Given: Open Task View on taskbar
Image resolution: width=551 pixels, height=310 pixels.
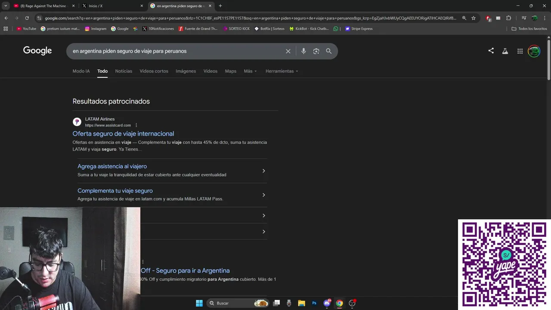Looking at the screenshot, I should (277, 303).
